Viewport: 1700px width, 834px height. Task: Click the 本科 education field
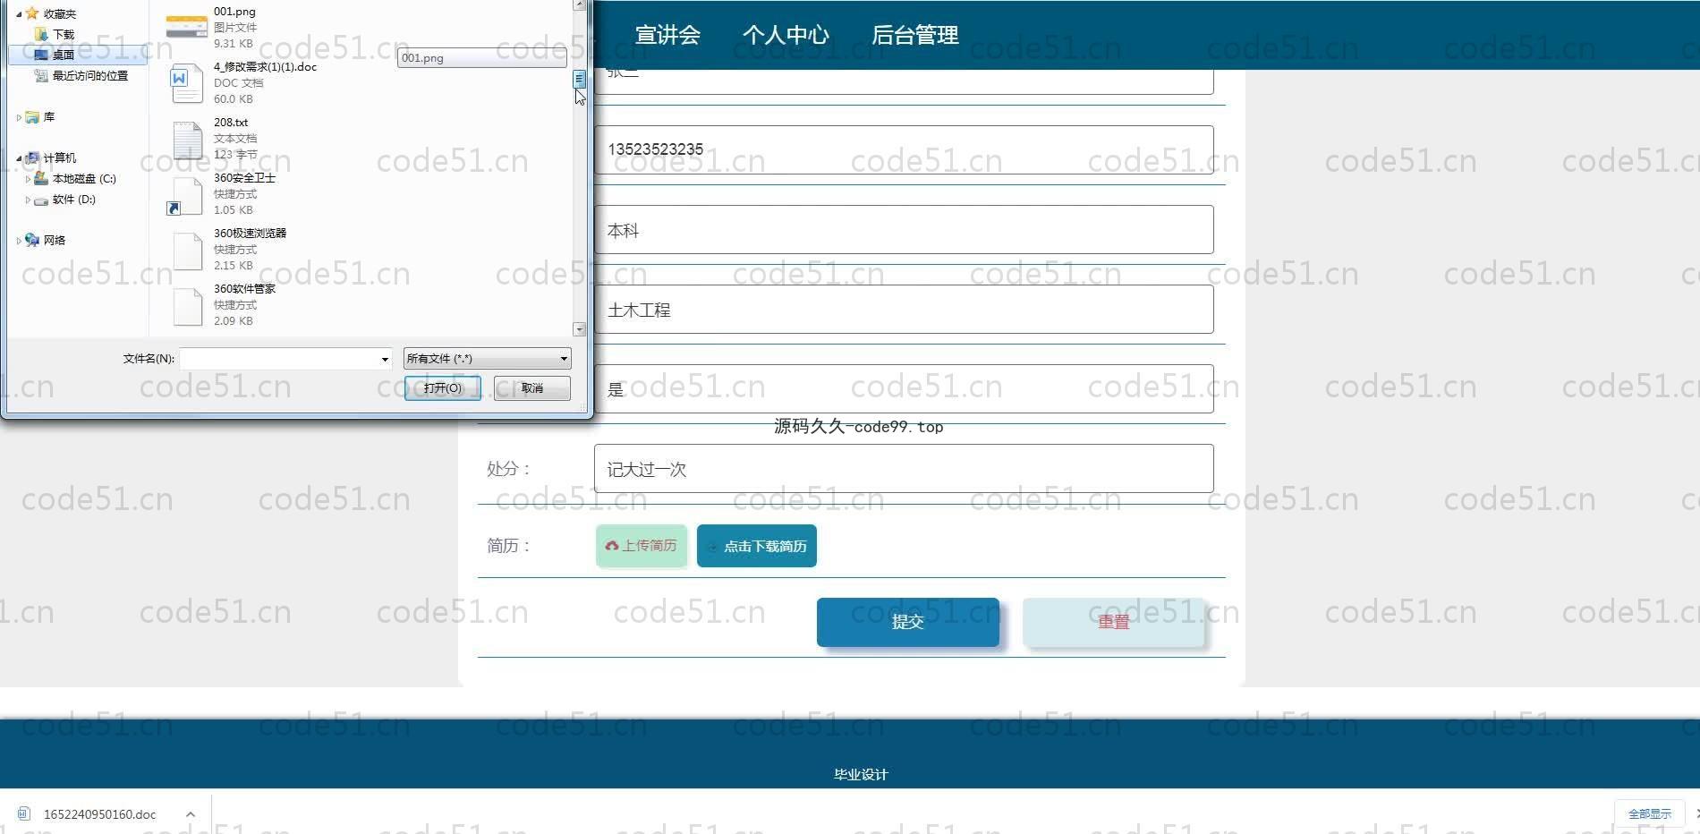point(904,230)
